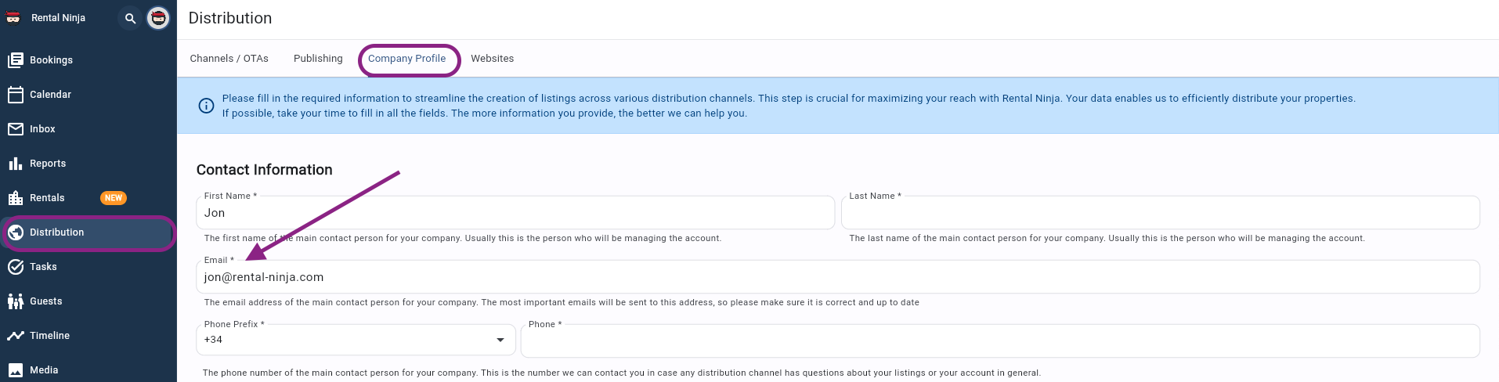Click the Timeline trend icon
The width and height of the screenshot is (1499, 382).
click(x=16, y=336)
